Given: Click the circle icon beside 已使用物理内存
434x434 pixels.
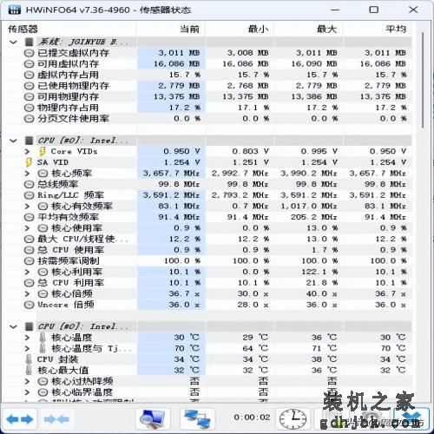Looking at the screenshot, I should (x=29, y=86).
